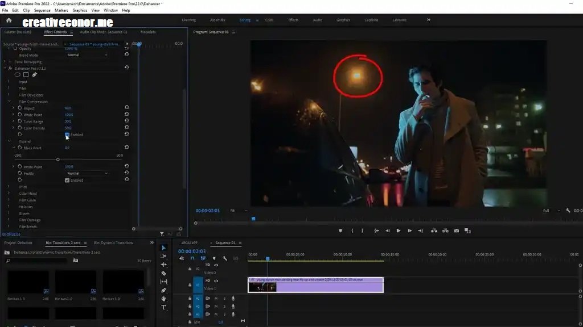Select the Hand tool

[163, 299]
